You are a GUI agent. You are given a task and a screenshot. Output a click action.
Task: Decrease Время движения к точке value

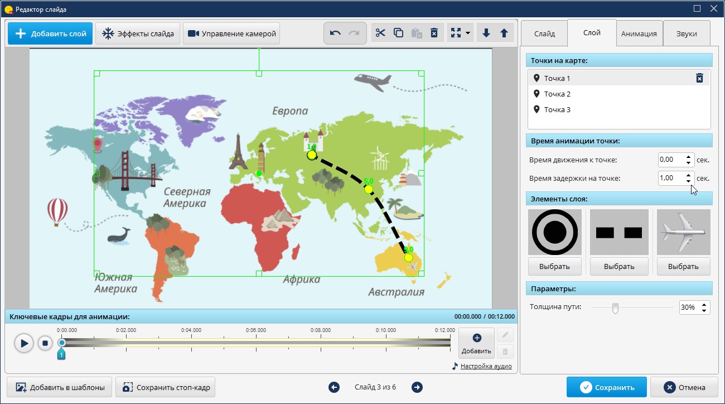(x=689, y=163)
